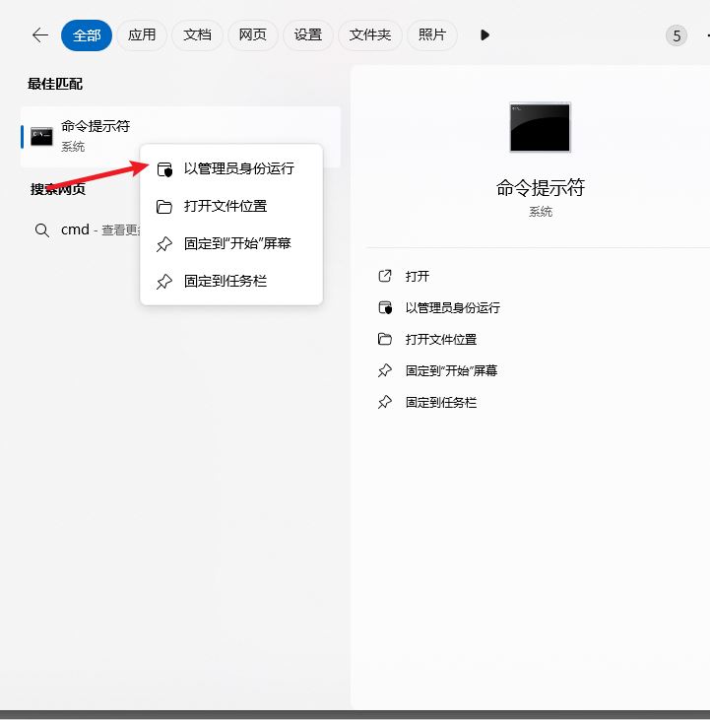Click the folder icon in details pane
Viewport: 710px width, 720px height.
(385, 339)
